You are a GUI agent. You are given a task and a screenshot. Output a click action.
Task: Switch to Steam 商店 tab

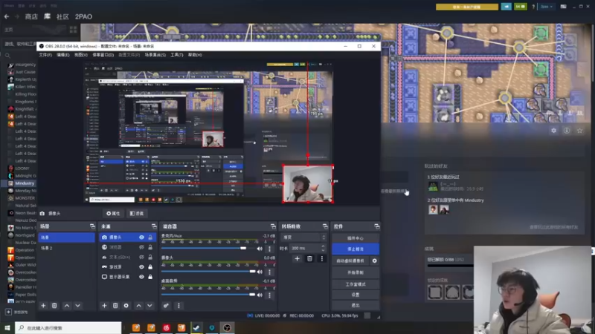[31, 16]
